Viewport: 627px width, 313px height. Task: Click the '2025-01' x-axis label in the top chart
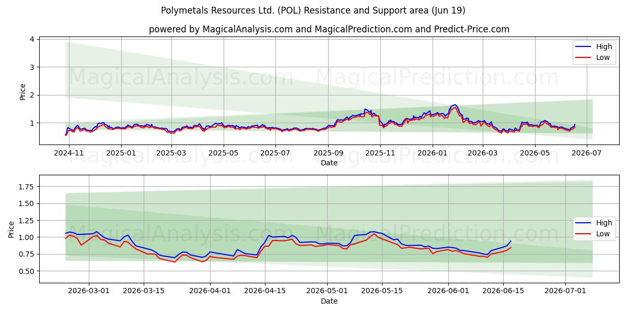point(121,153)
